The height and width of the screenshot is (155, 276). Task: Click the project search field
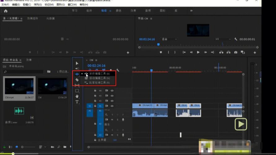23,72
